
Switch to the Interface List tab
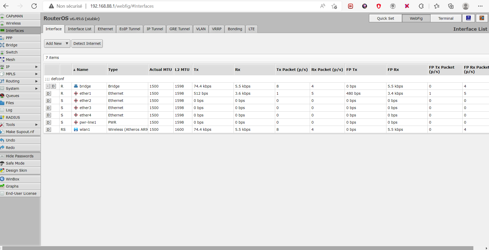click(80, 29)
